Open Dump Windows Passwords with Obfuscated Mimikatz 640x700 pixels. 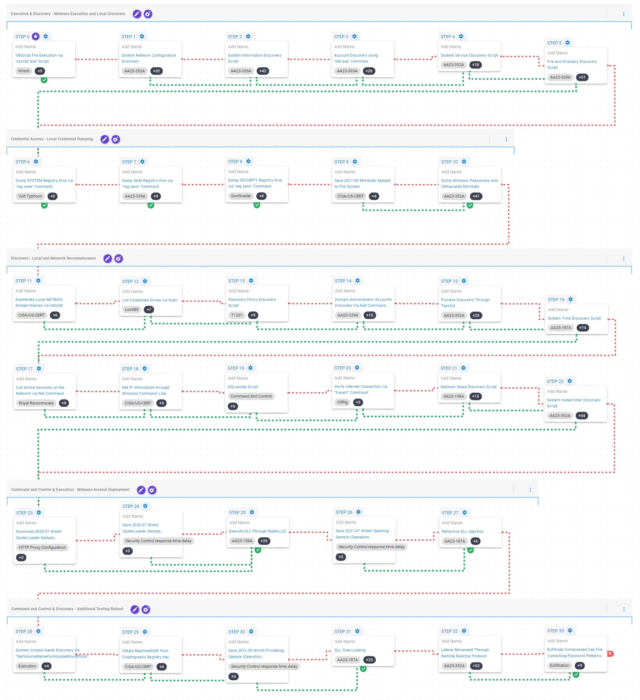coord(469,183)
